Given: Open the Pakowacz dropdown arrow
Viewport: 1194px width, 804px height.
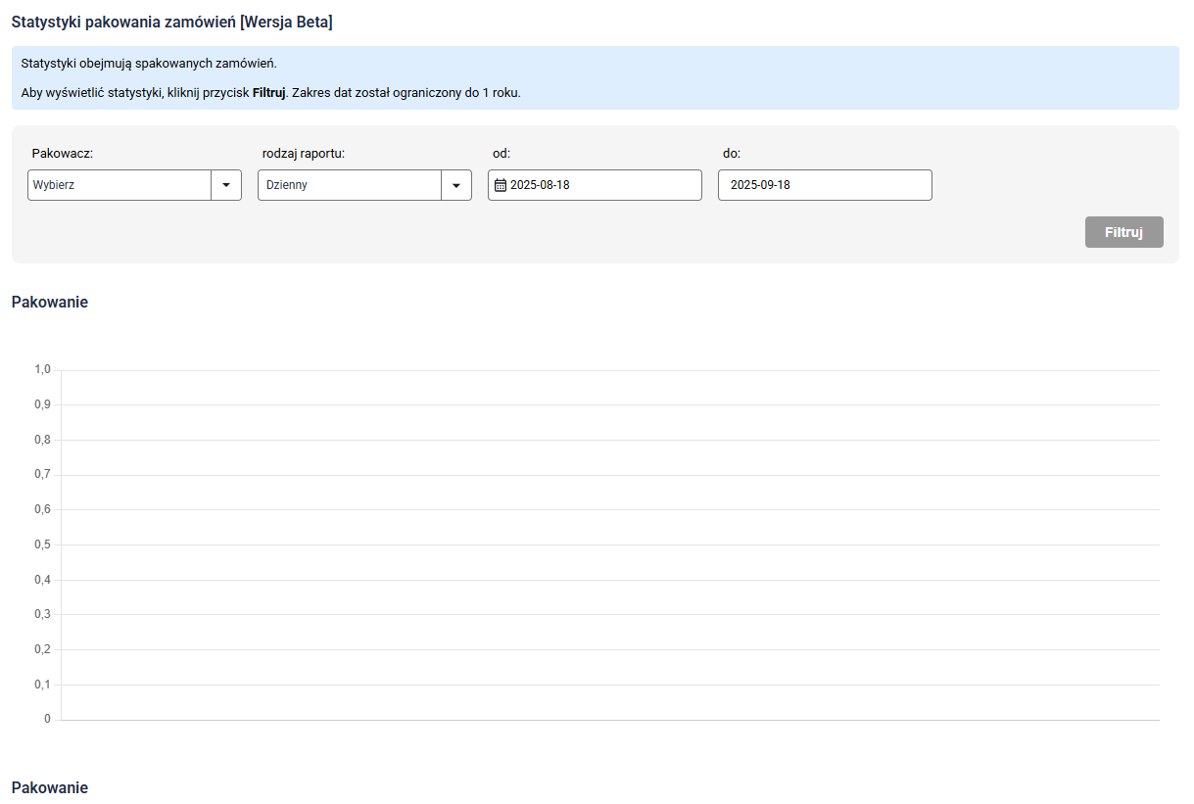Looking at the screenshot, I should point(226,185).
